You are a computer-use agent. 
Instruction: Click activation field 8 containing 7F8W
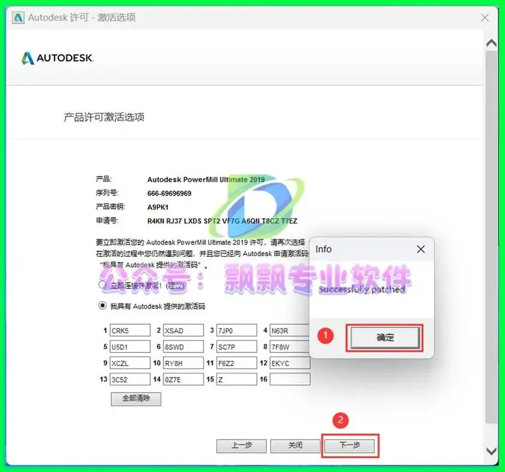click(290, 347)
